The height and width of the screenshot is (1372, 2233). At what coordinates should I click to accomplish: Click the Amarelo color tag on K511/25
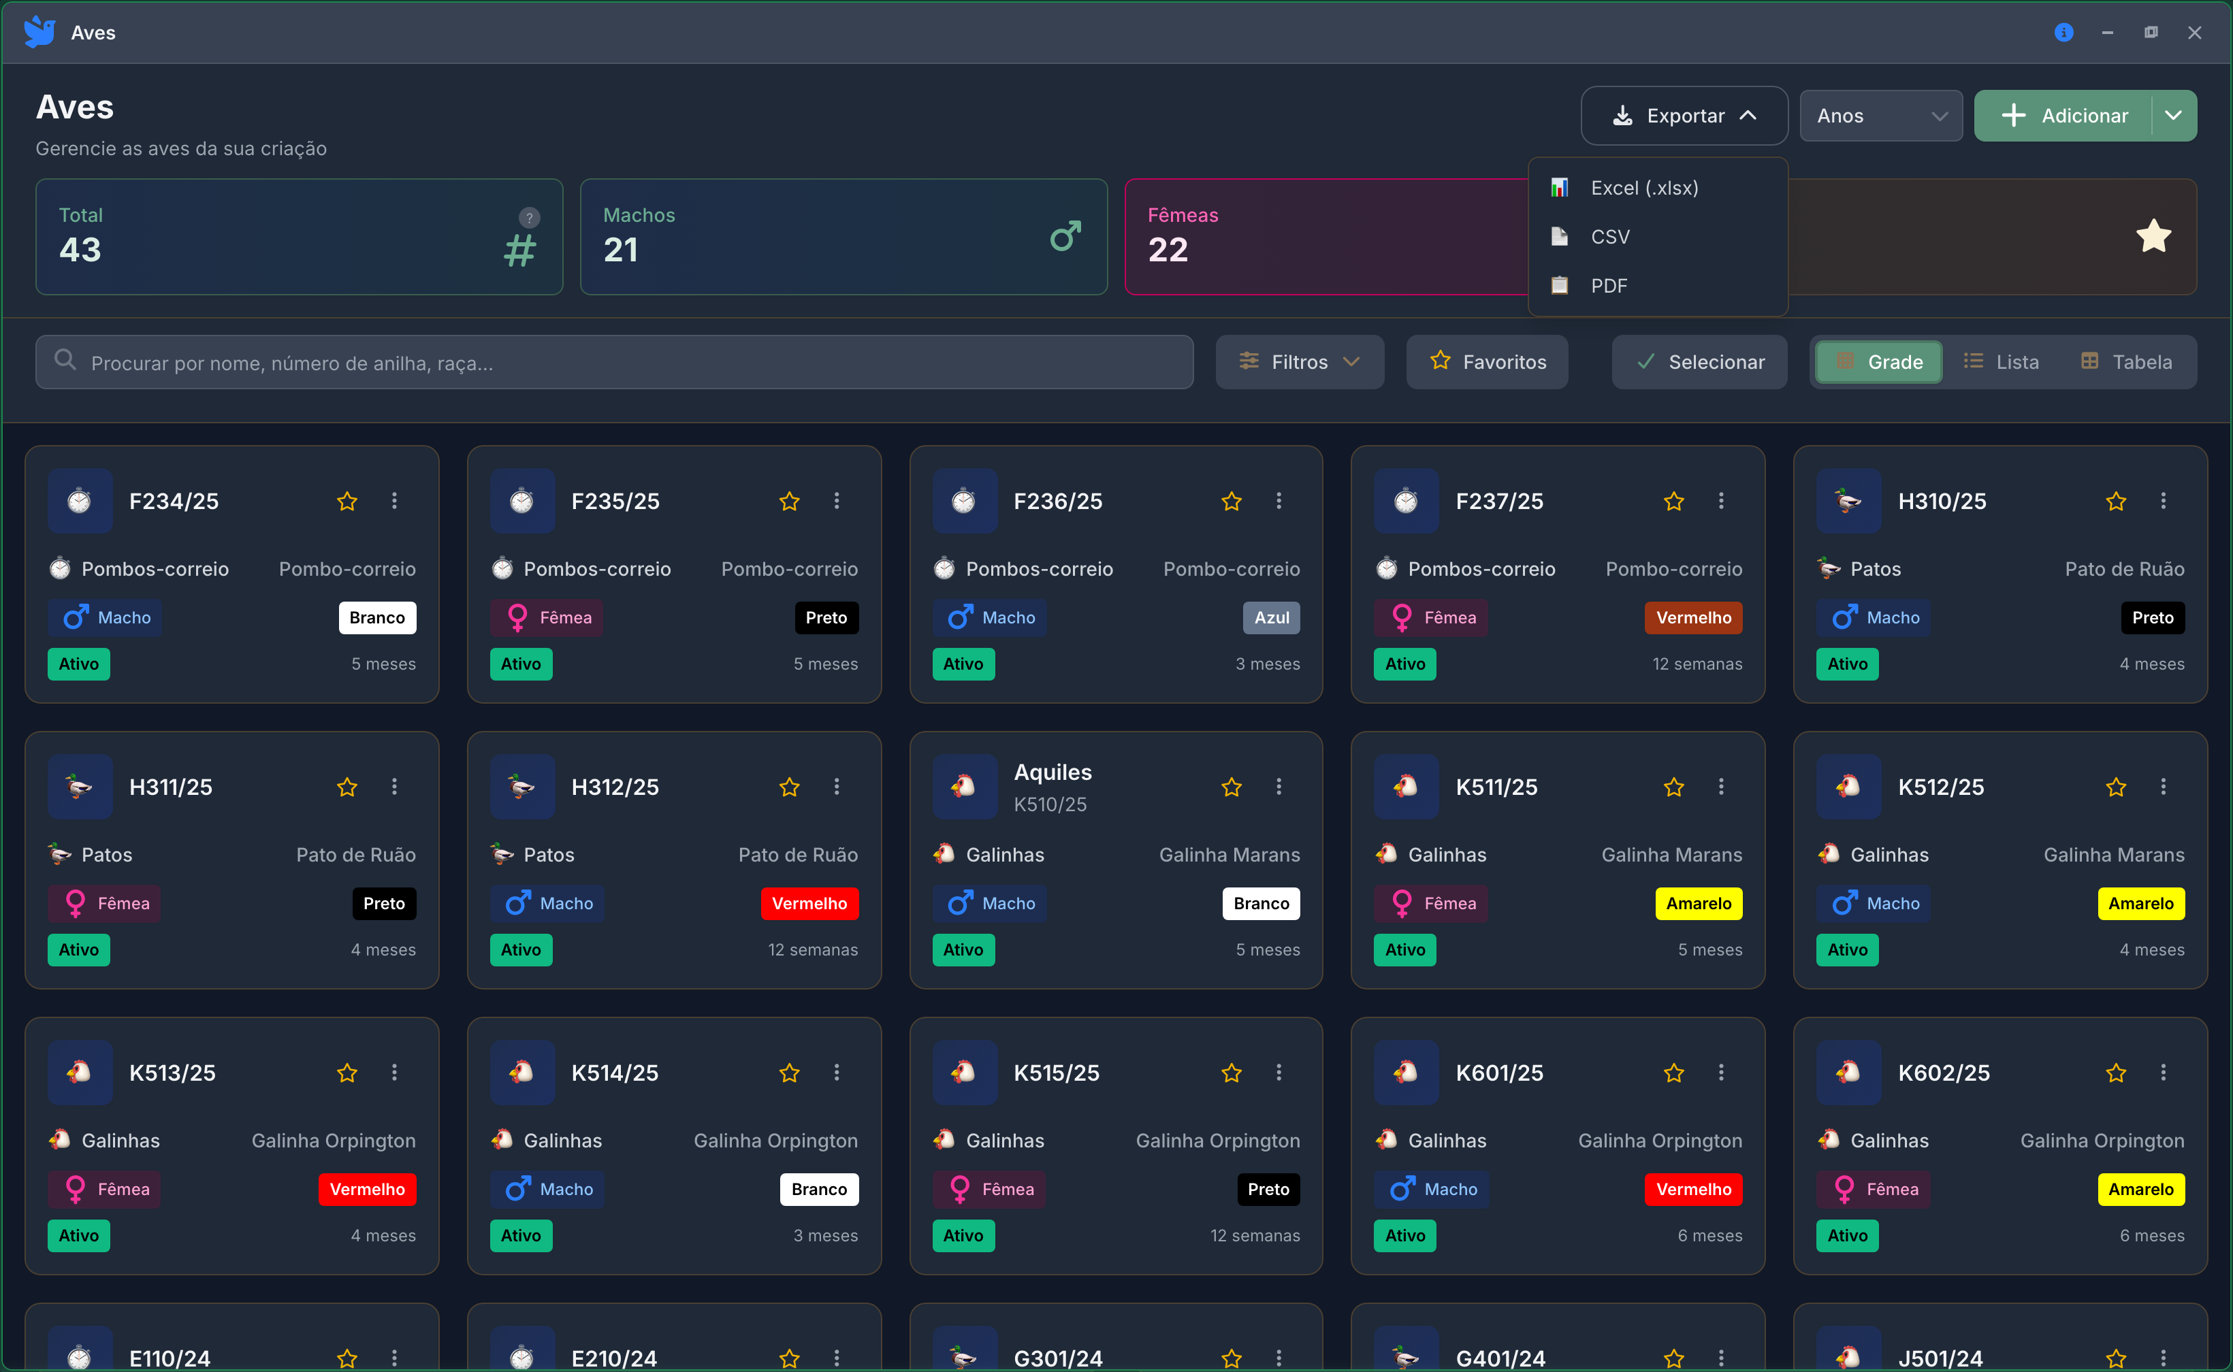pyautogui.click(x=1699, y=904)
